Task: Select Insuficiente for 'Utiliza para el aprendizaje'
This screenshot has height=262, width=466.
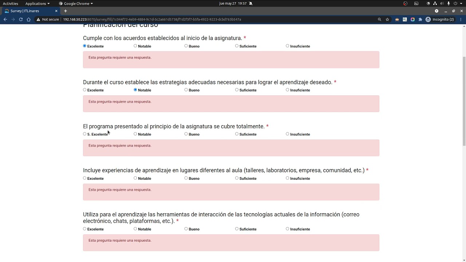Action: click(288, 229)
